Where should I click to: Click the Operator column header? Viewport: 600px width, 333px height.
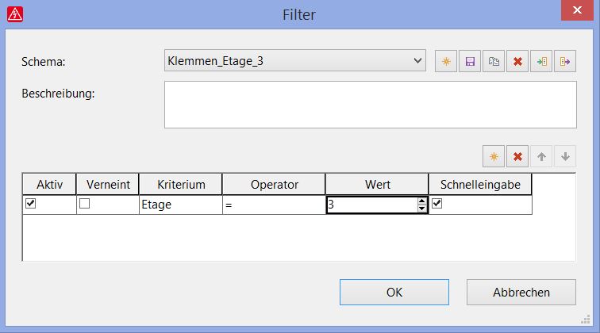[x=274, y=184]
